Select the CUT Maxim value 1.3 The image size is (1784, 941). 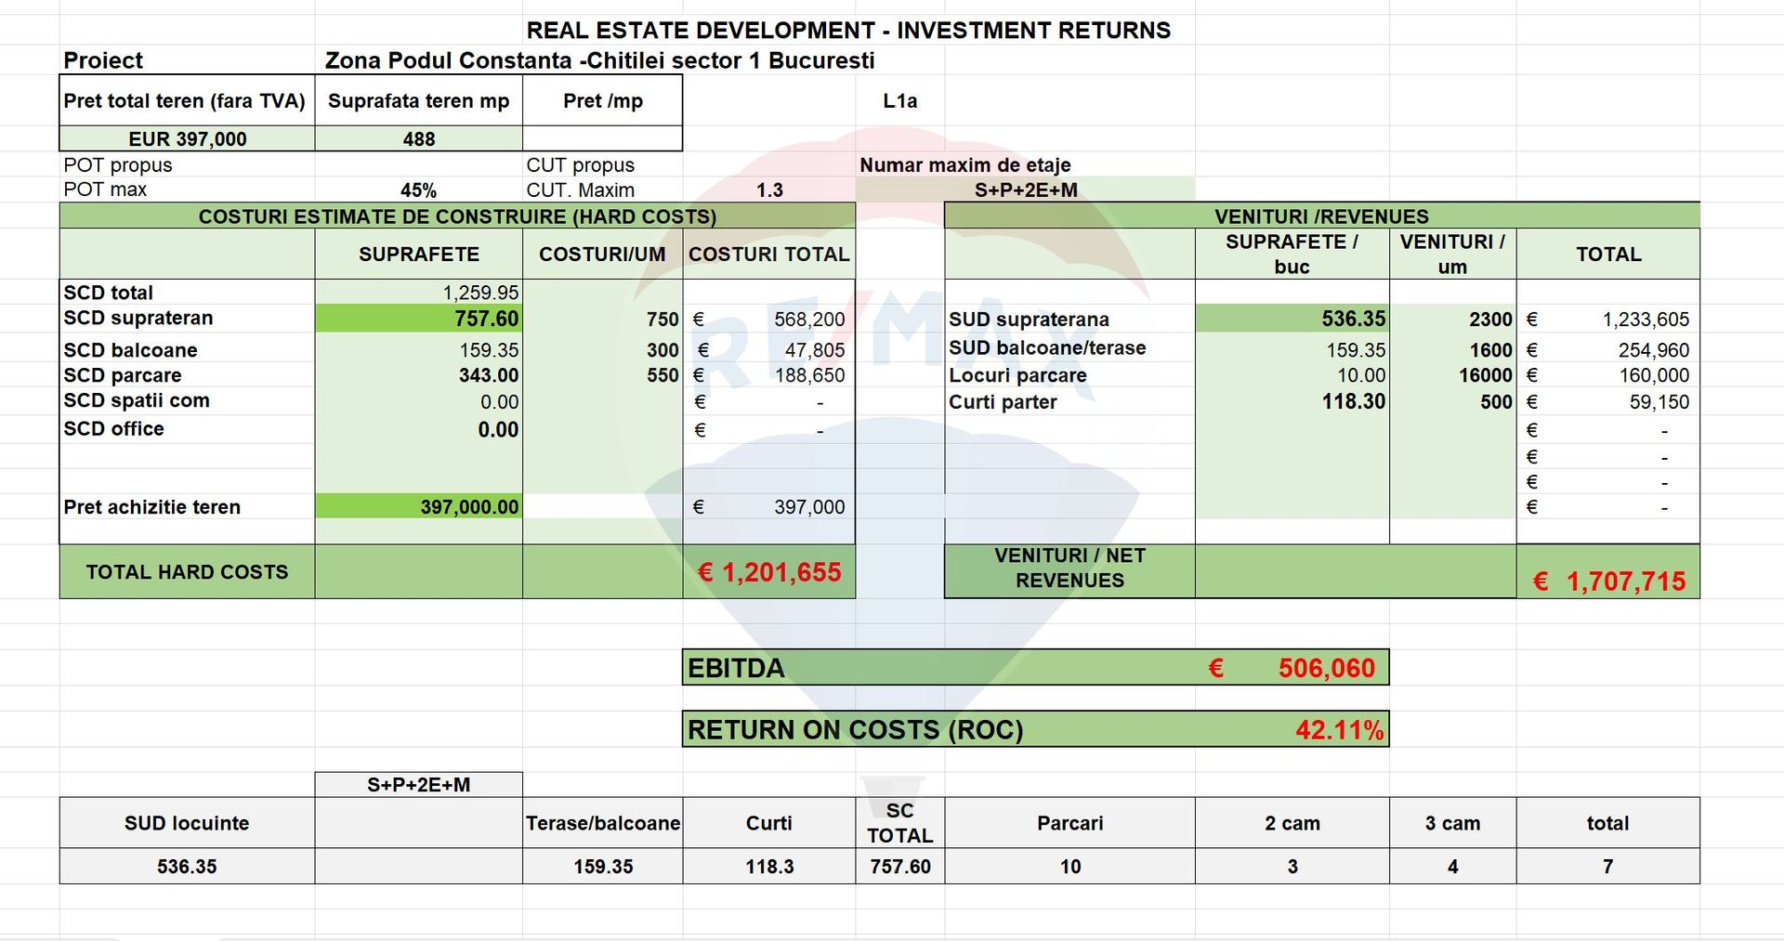pos(768,190)
